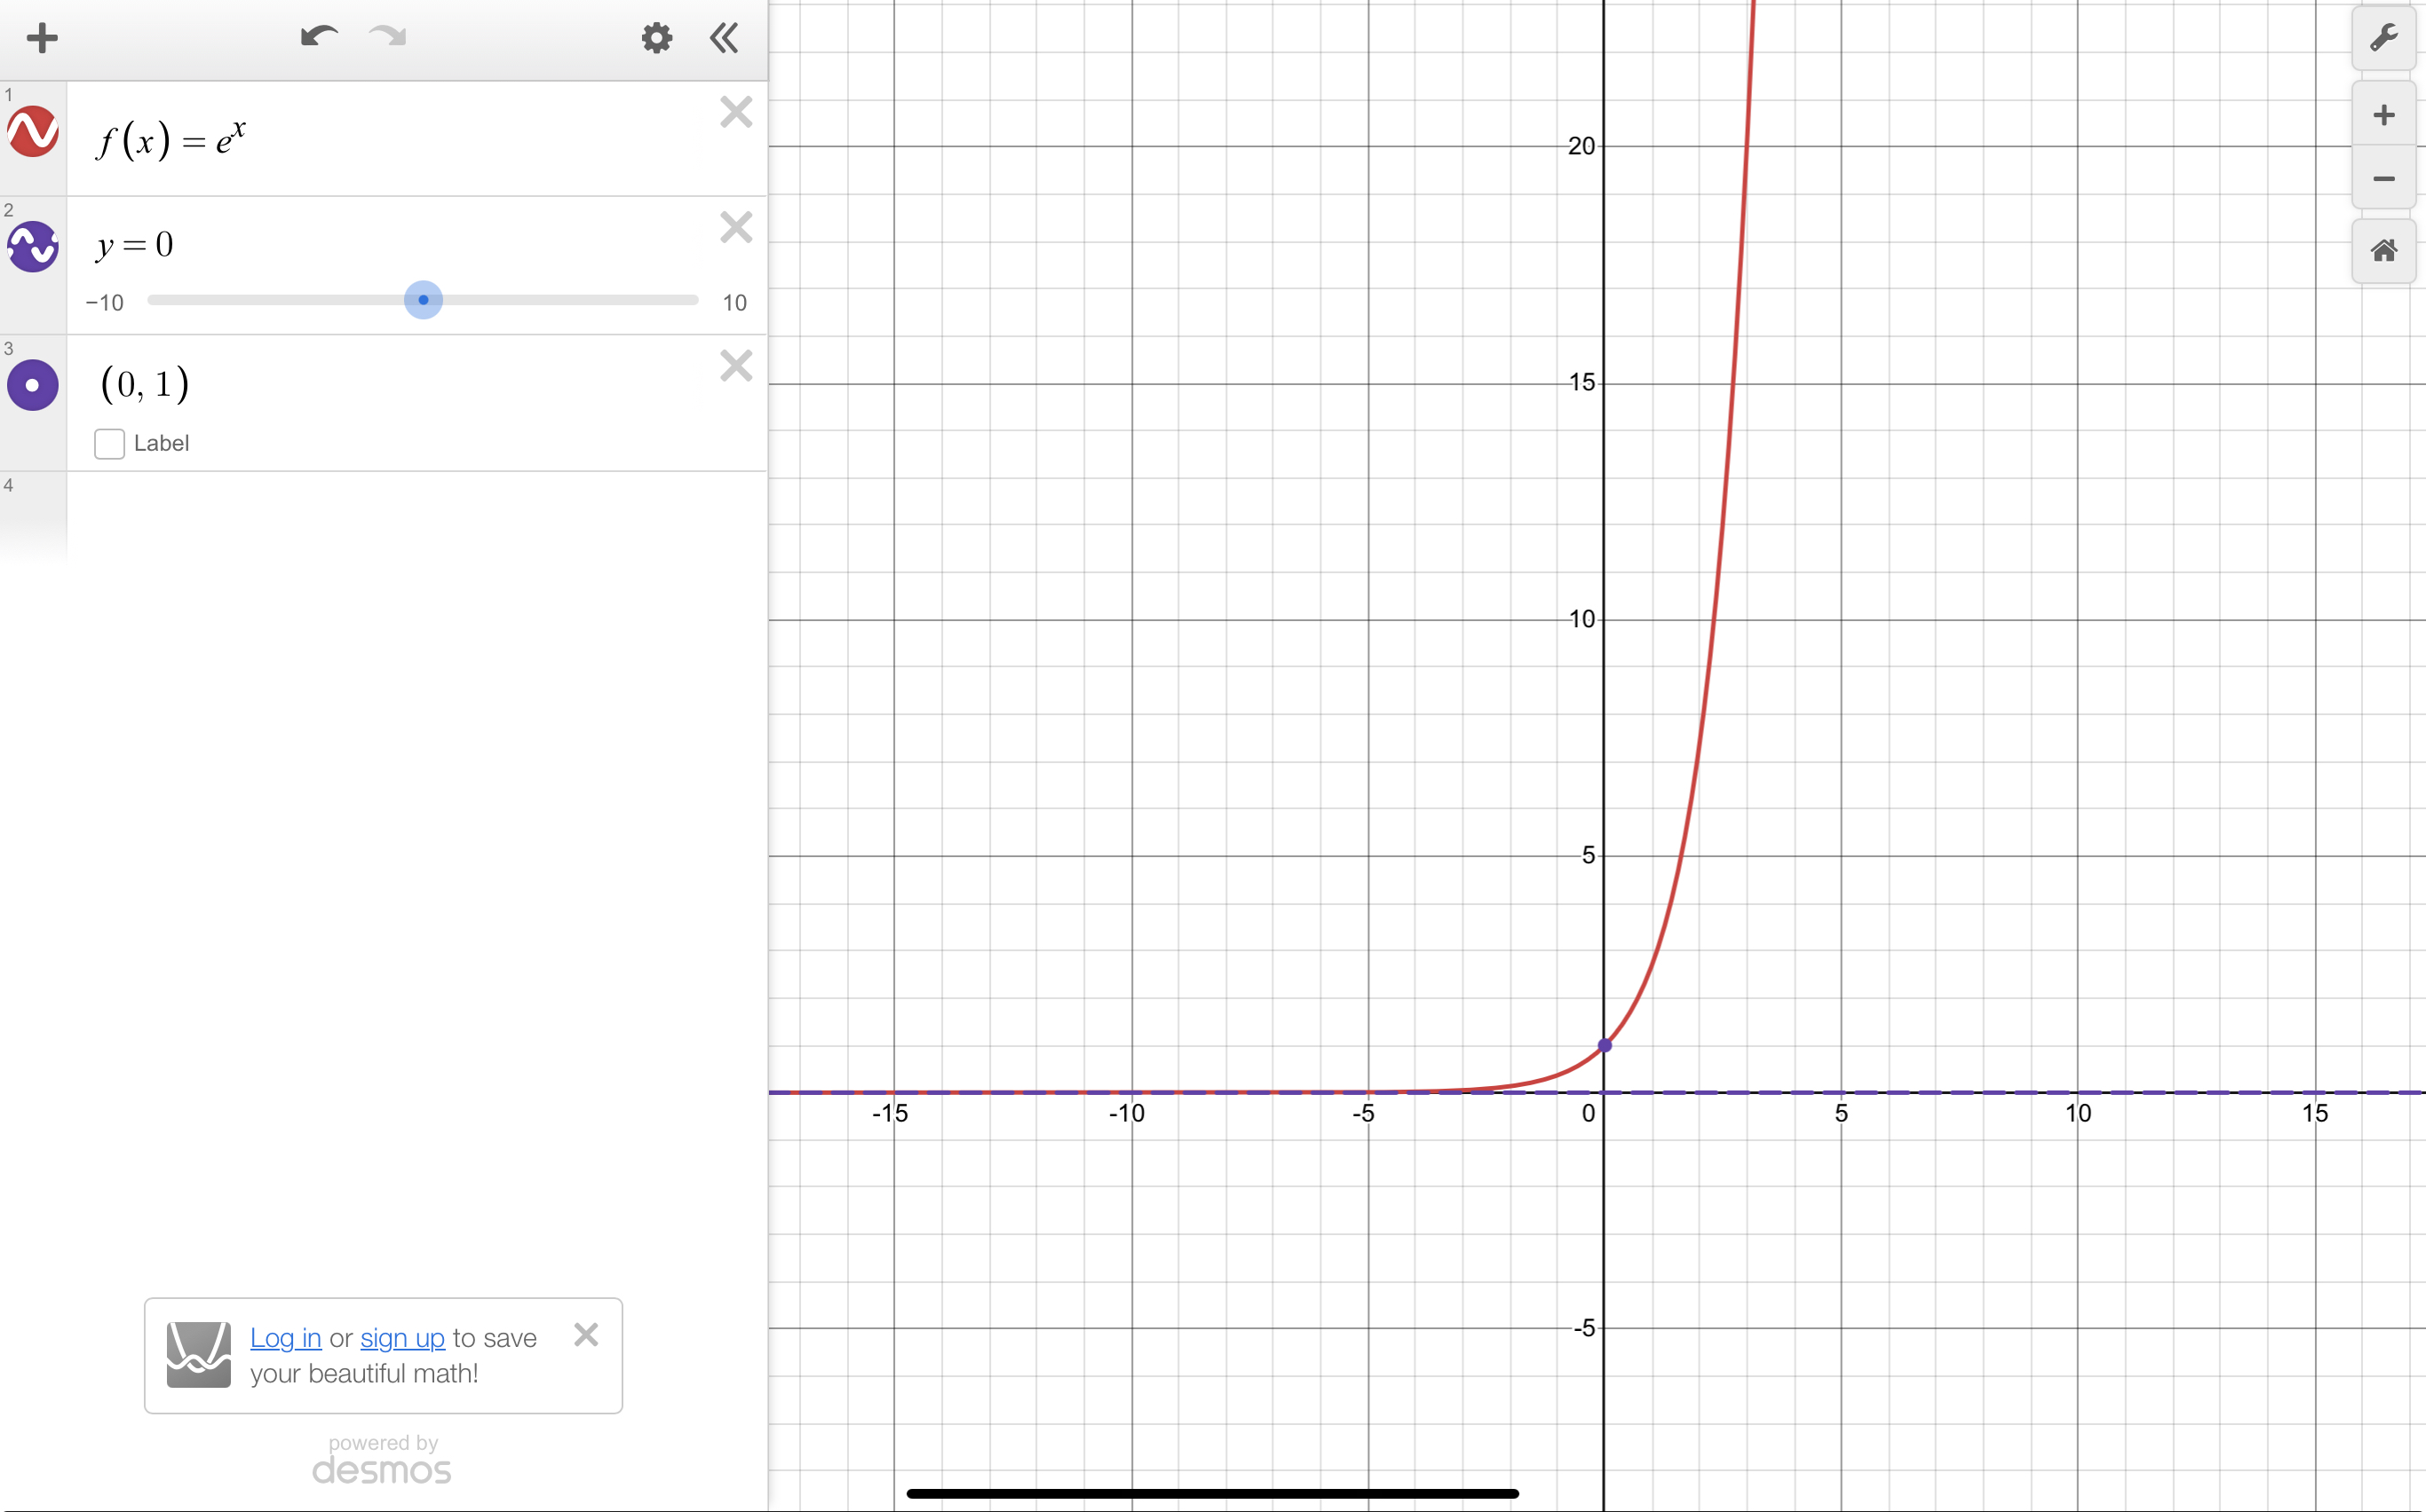The image size is (2426, 1512).
Task: Open the graph settings wrench menu
Action: click(x=2384, y=38)
